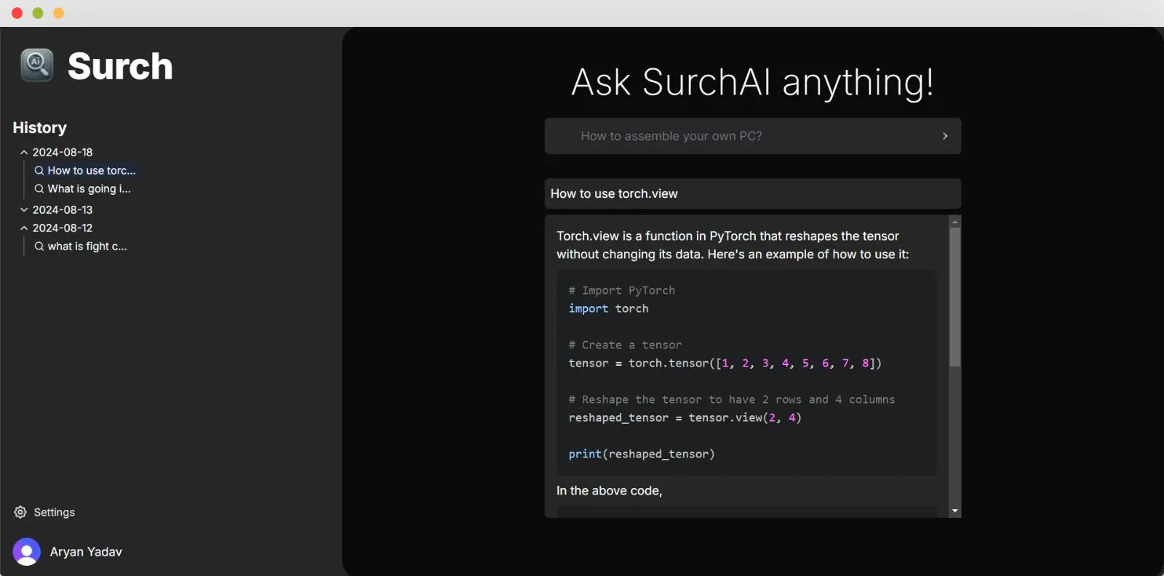Click the green window control button
Viewport: 1164px width, 576px height.
point(38,13)
